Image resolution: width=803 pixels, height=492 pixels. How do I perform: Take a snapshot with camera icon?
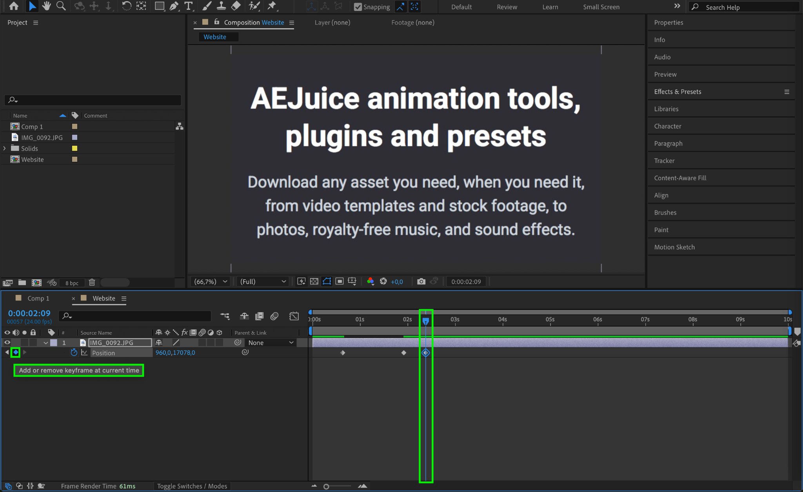pyautogui.click(x=421, y=282)
